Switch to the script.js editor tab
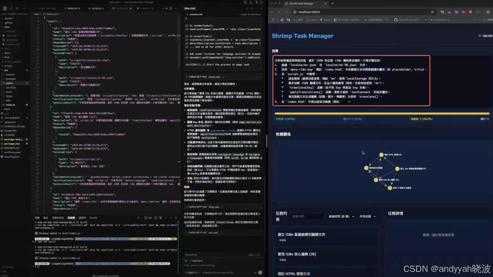This screenshot has width=493, height=277. pyautogui.click(x=96, y=9)
